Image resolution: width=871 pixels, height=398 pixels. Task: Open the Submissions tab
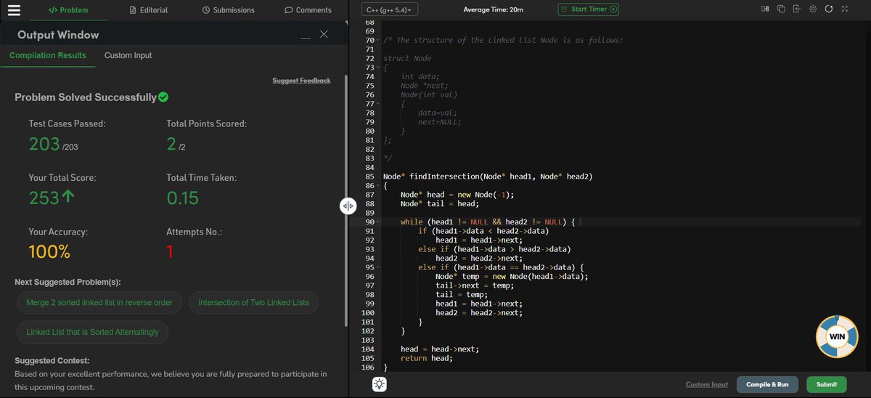(x=228, y=10)
